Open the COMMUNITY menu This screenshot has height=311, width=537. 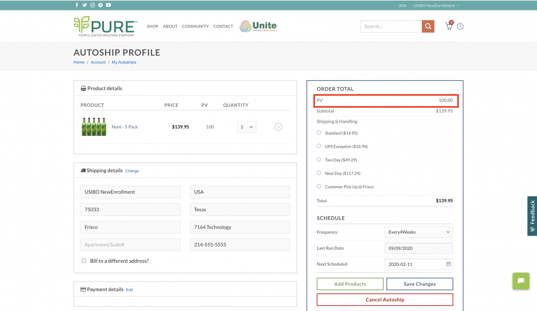(195, 26)
